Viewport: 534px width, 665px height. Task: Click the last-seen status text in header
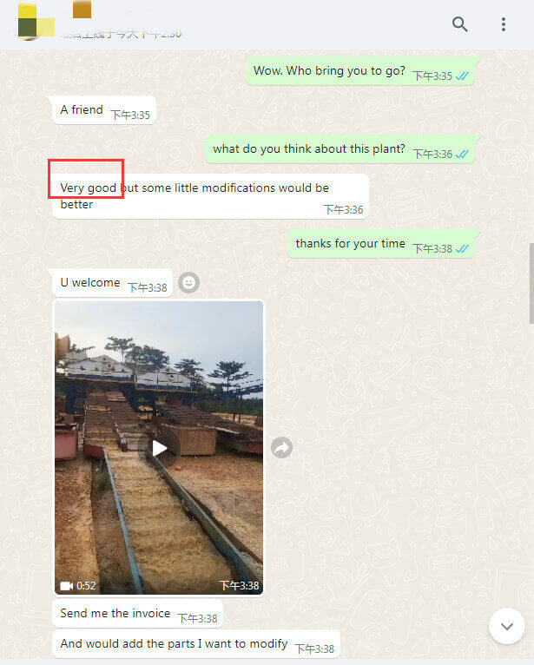[121, 34]
